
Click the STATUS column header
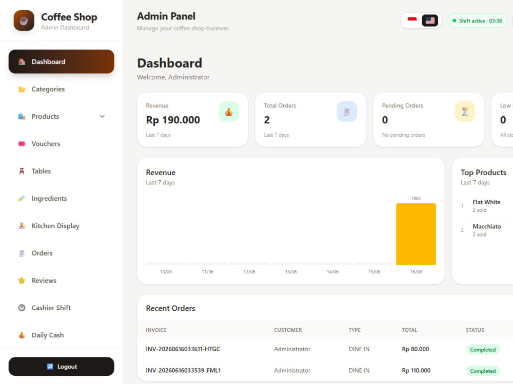point(475,330)
